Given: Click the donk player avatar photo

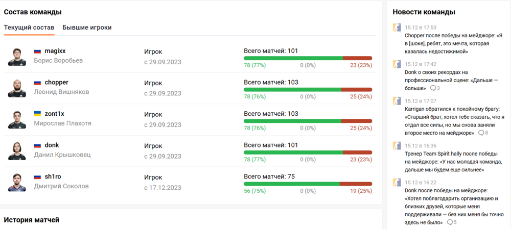Looking at the screenshot, I should pyautogui.click(x=17, y=151).
